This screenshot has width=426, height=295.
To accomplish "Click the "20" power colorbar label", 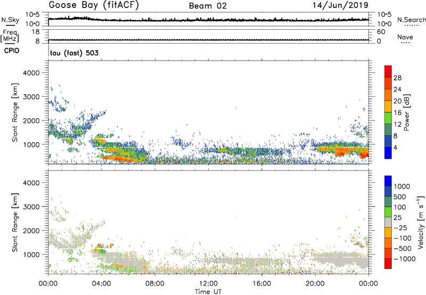I will tap(397, 101).
